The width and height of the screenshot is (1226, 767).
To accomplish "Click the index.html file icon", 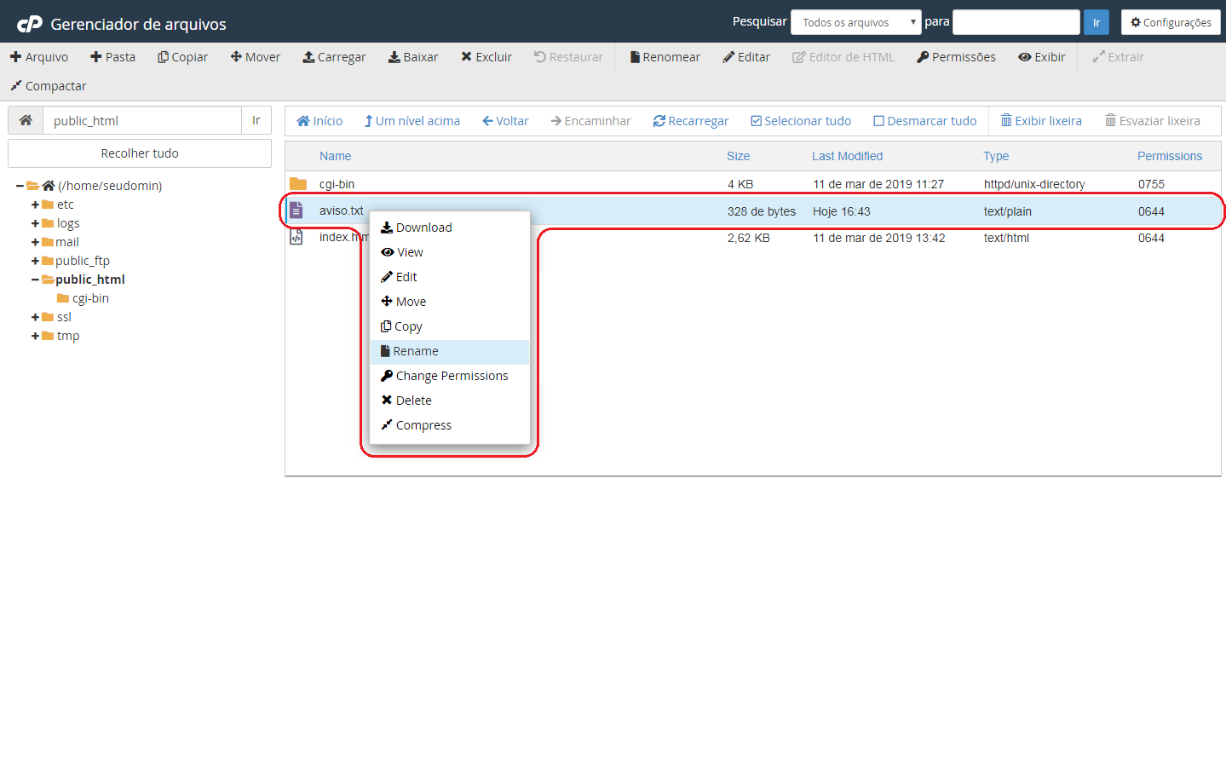I will [x=296, y=237].
